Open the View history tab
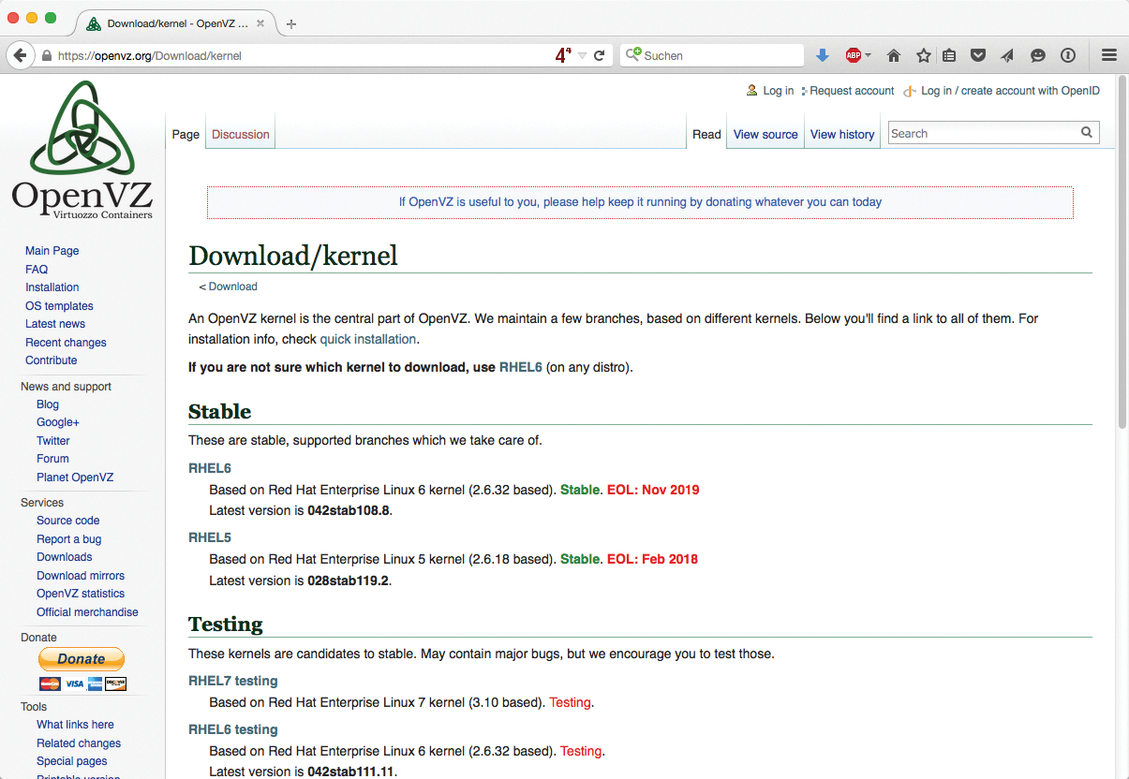The width and height of the screenshot is (1129, 779). (841, 134)
